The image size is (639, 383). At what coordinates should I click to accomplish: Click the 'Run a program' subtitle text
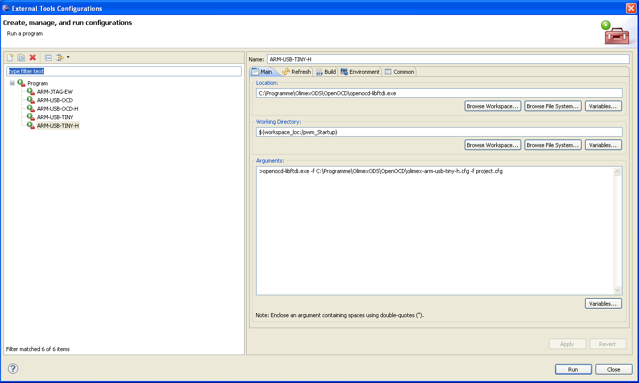[25, 33]
